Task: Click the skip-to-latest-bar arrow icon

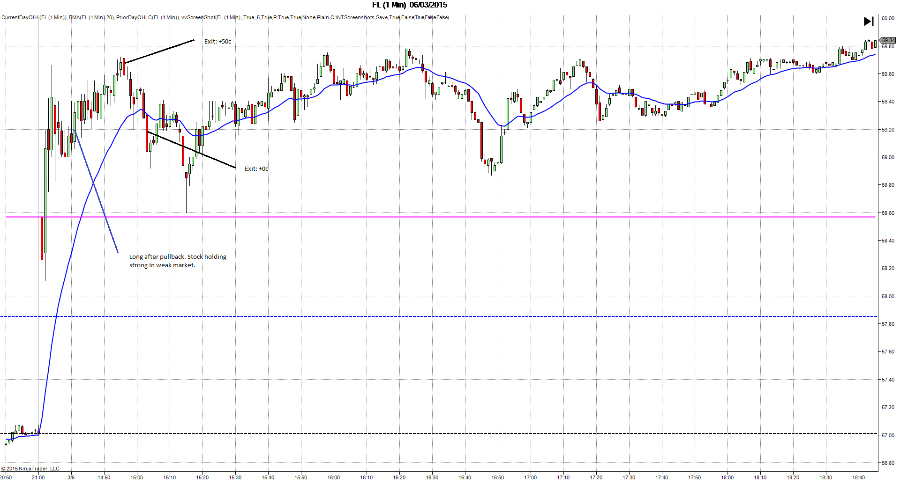Action: coord(869,21)
